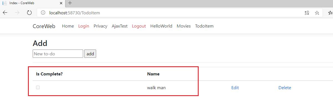Toggle the Is Complete checkbox for walk man

(38, 88)
